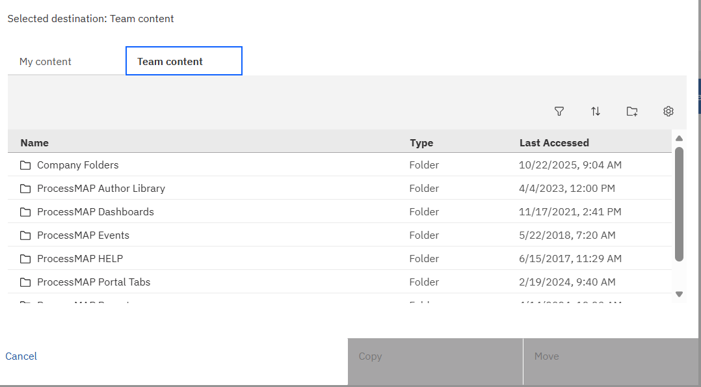The height and width of the screenshot is (387, 701).
Task: Click the folder icon beside ProcessMAP Author Library
Action: [x=25, y=189]
